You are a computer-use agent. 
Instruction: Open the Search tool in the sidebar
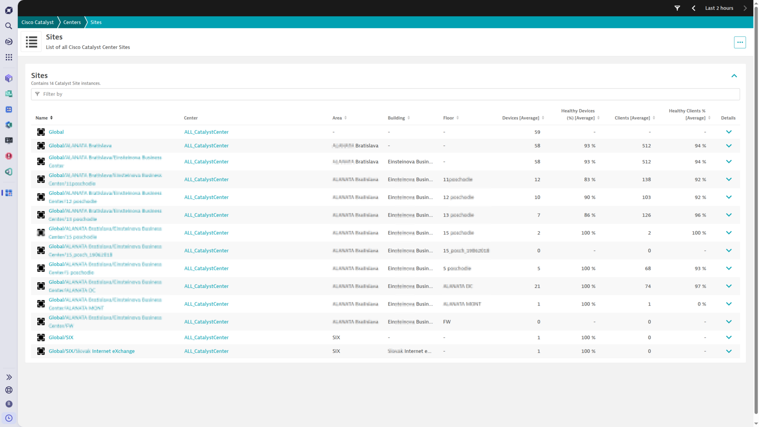[9, 26]
